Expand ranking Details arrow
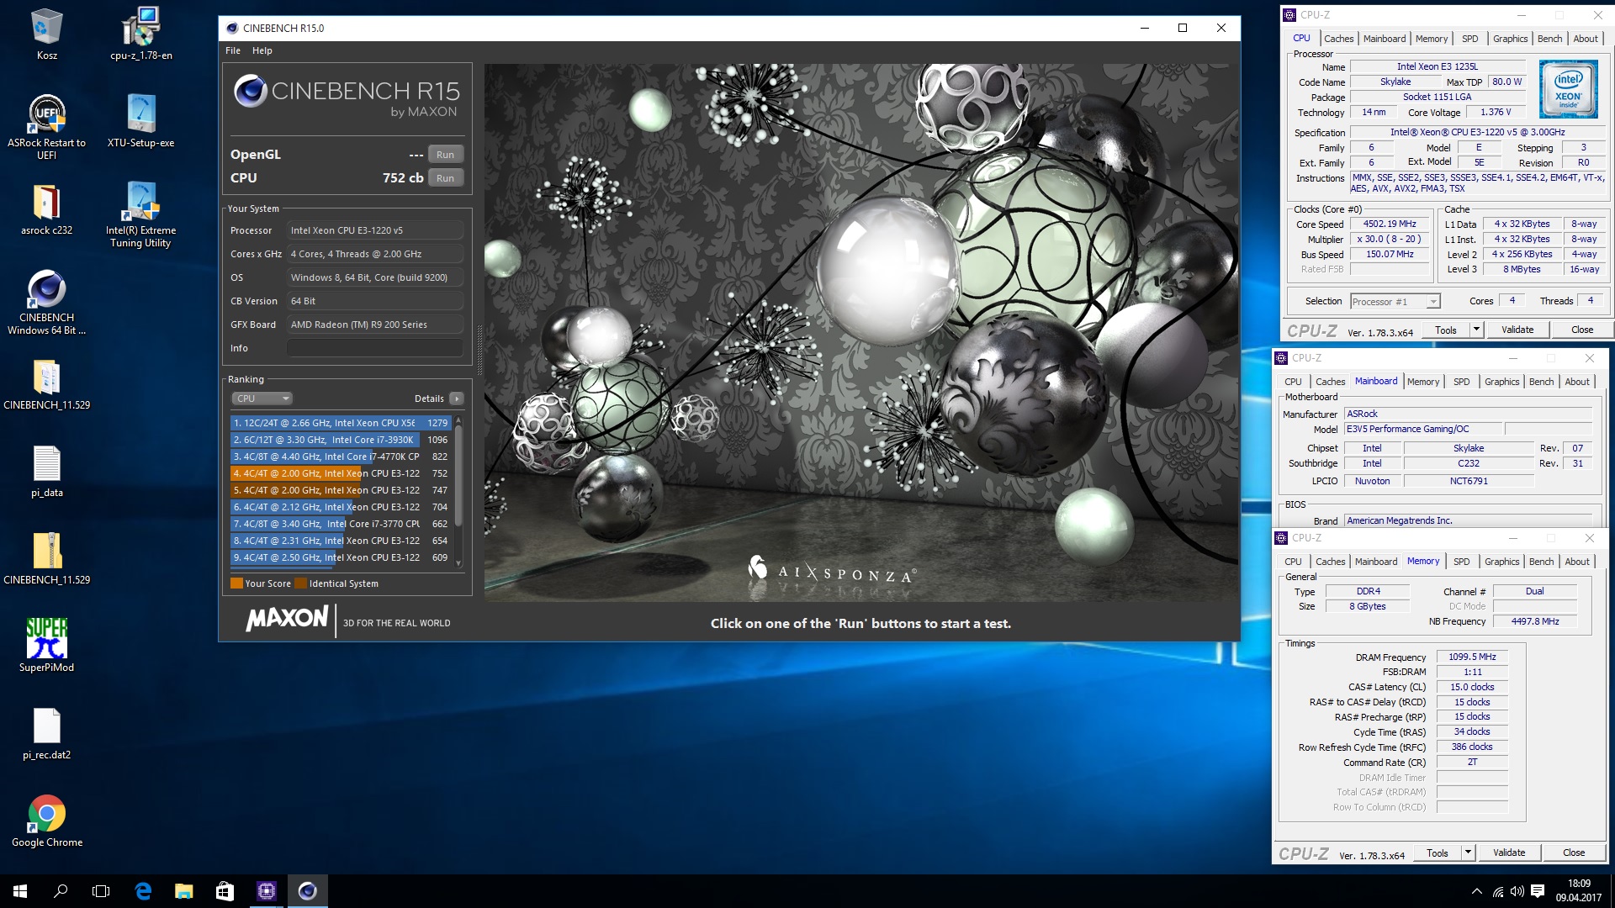Image resolution: width=1615 pixels, height=908 pixels. click(x=456, y=399)
